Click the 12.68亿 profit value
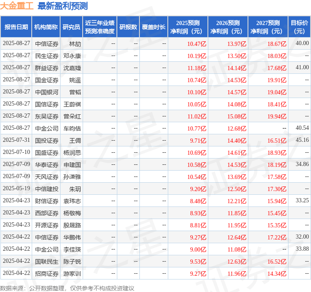The height and width of the screenshot is (292, 311). [x=237, y=128]
